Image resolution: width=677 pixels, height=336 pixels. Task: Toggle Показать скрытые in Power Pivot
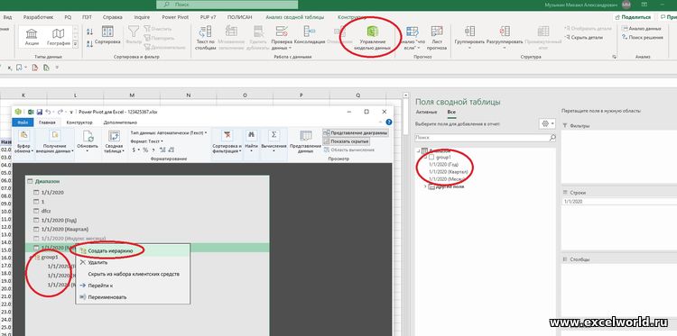[x=346, y=141]
